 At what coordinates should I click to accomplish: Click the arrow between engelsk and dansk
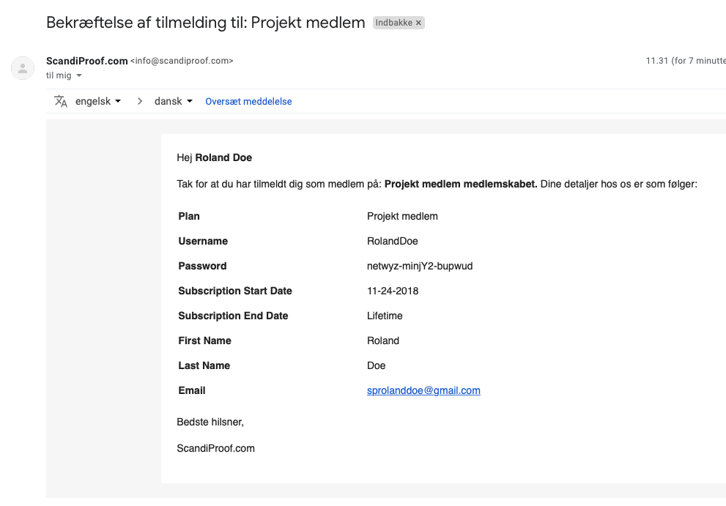[140, 101]
